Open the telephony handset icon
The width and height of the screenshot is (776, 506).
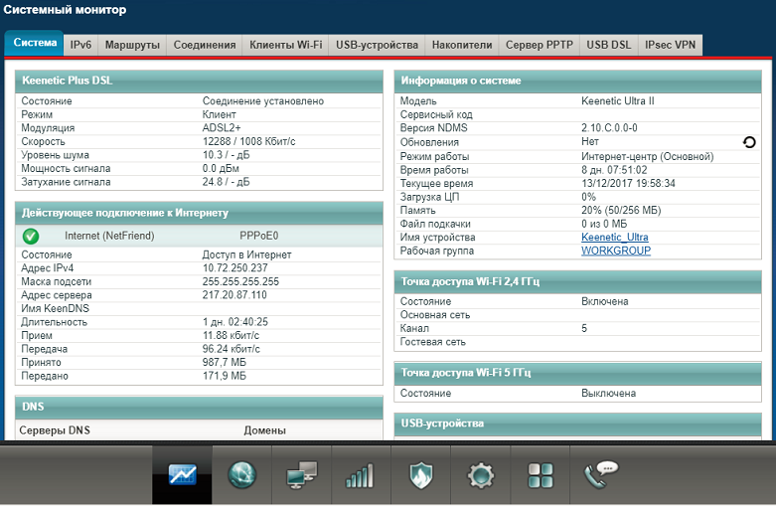pyautogui.click(x=601, y=473)
